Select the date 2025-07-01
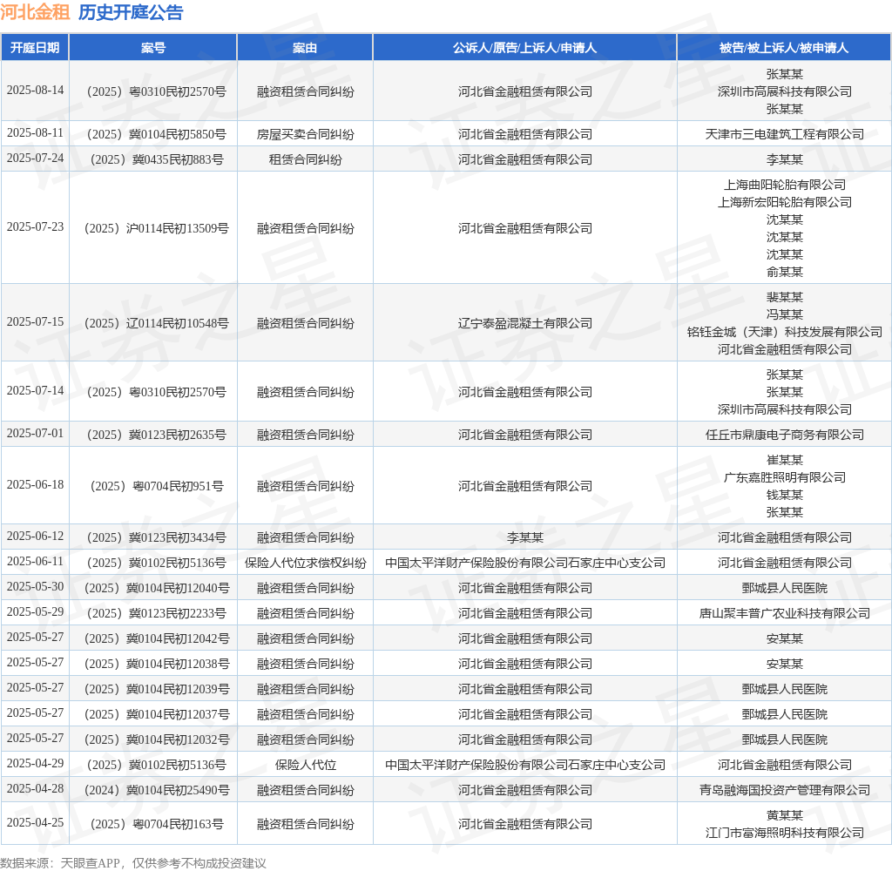Image resolution: width=892 pixels, height=871 pixels. pyautogui.click(x=35, y=434)
